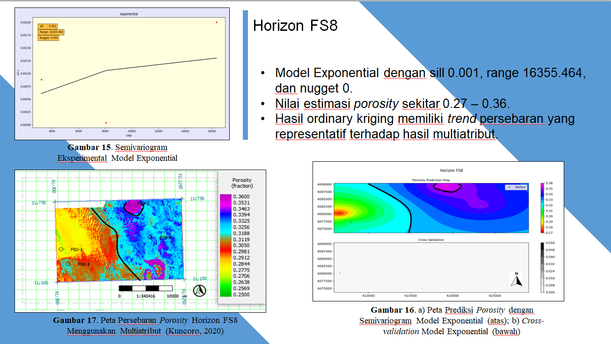
Task: Click the 0.2775 value in porosity legend
Action: [x=241, y=270]
